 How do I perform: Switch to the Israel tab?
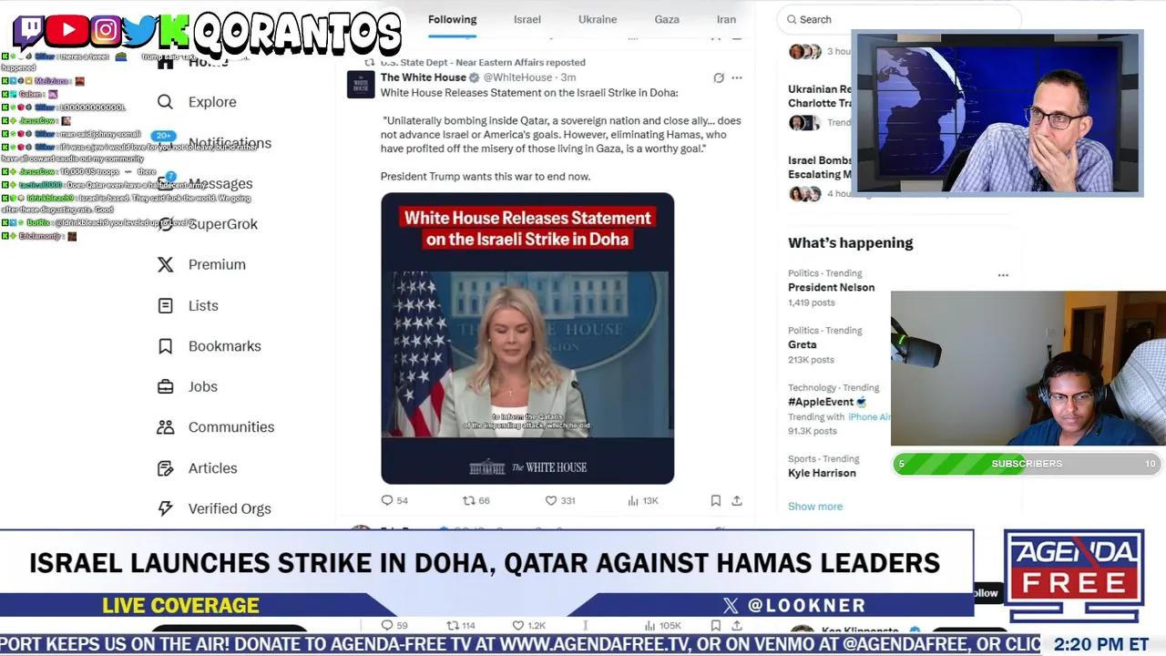[527, 19]
